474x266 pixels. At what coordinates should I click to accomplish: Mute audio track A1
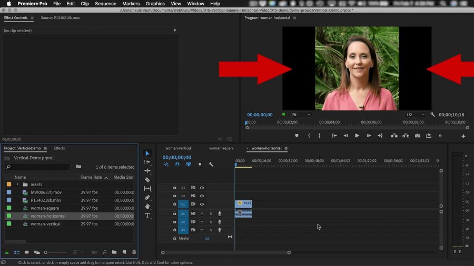pyautogui.click(x=202, y=213)
